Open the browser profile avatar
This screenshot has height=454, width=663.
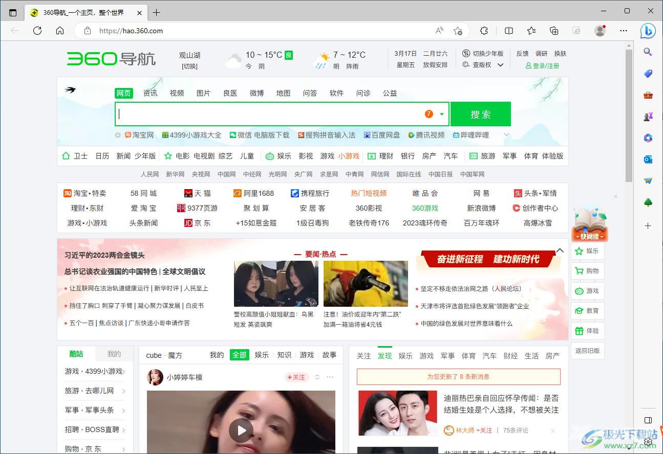click(600, 31)
